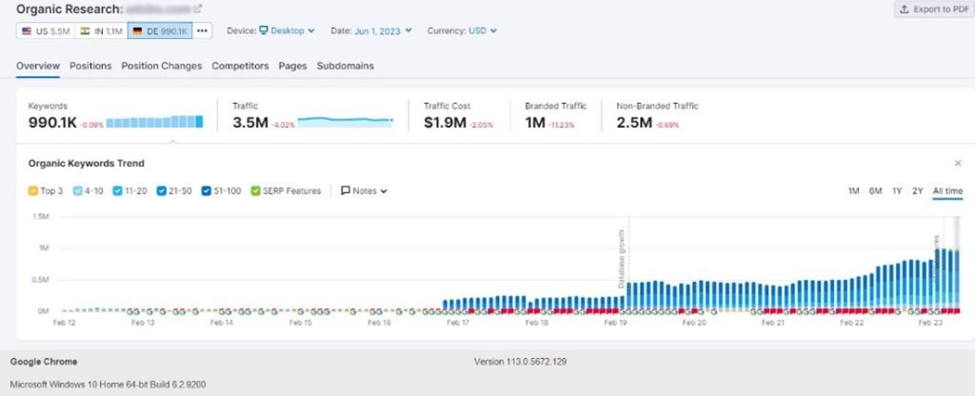Set chart range to 6M
This screenshot has height=396, width=975.
[x=876, y=190]
